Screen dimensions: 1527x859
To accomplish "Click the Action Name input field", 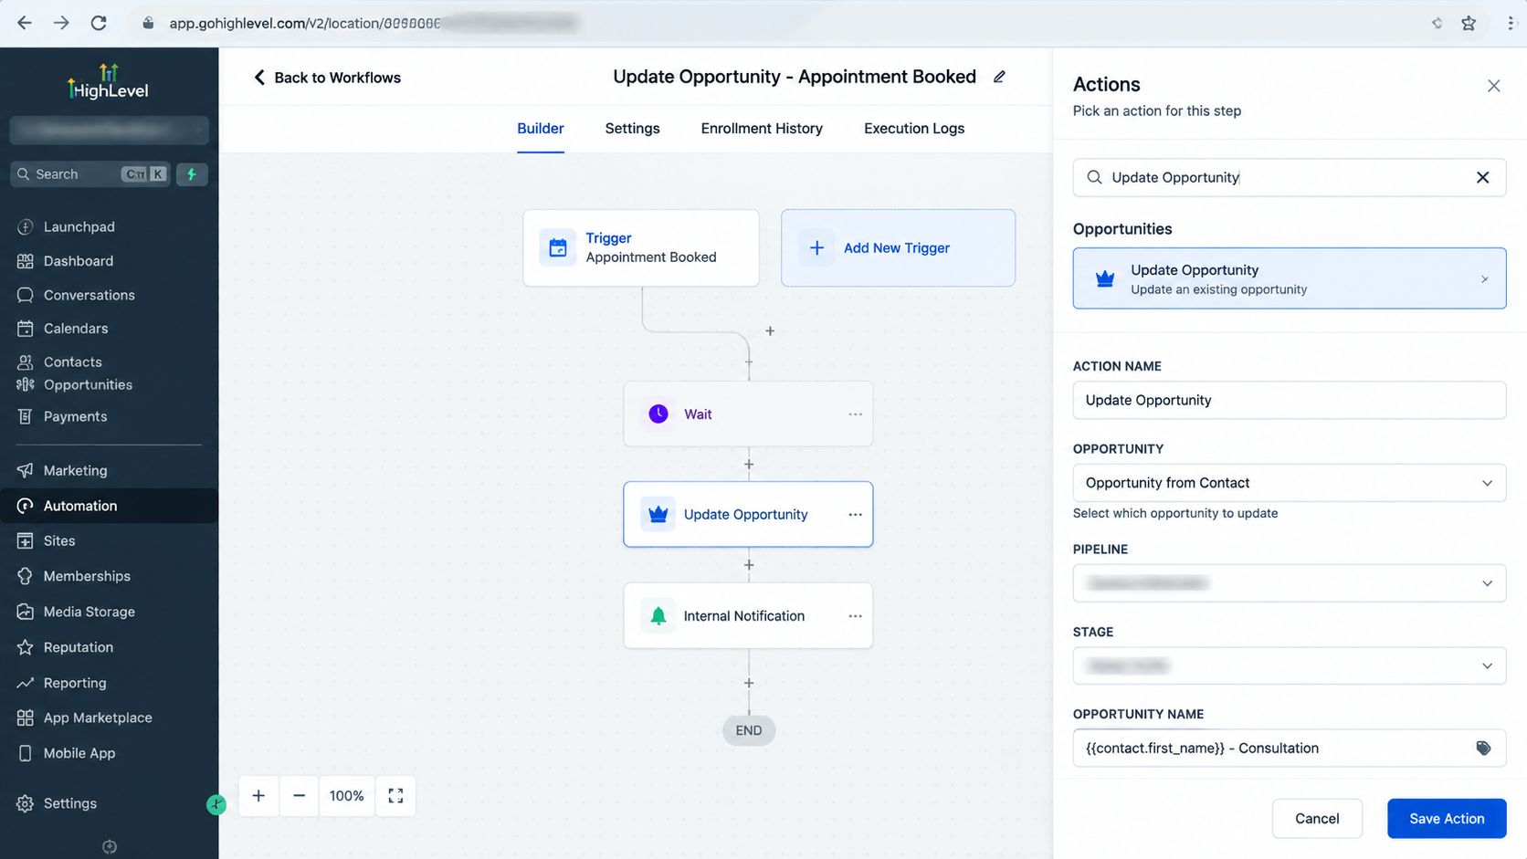I will pyautogui.click(x=1289, y=400).
